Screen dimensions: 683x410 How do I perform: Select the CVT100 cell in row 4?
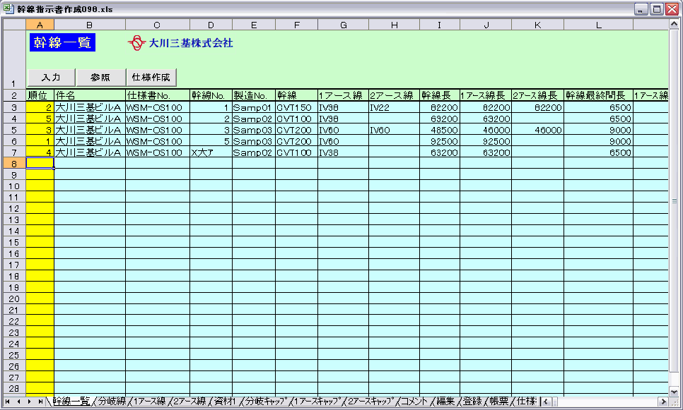[x=297, y=119]
